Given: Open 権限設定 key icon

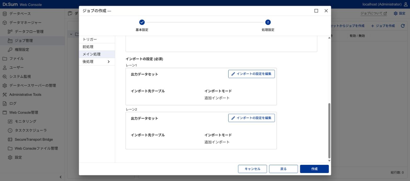Looking at the screenshot, I should tap(10, 50).
